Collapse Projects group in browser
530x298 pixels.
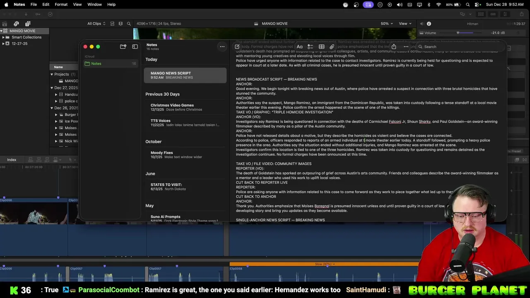(x=52, y=74)
